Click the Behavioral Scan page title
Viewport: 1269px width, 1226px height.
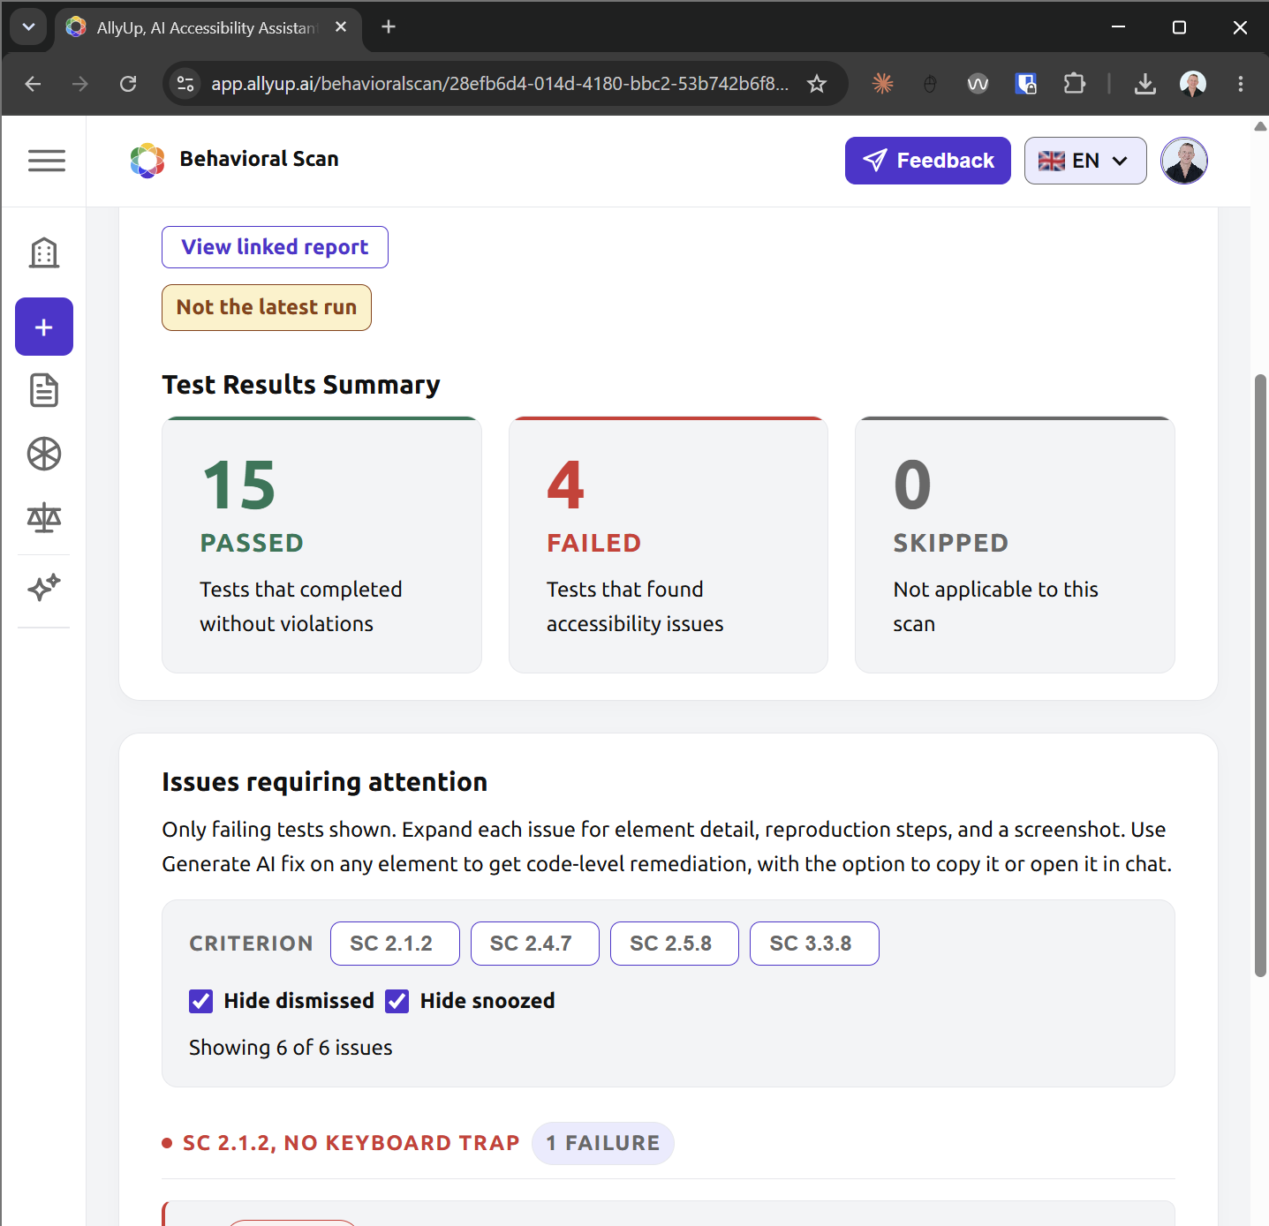(x=260, y=159)
